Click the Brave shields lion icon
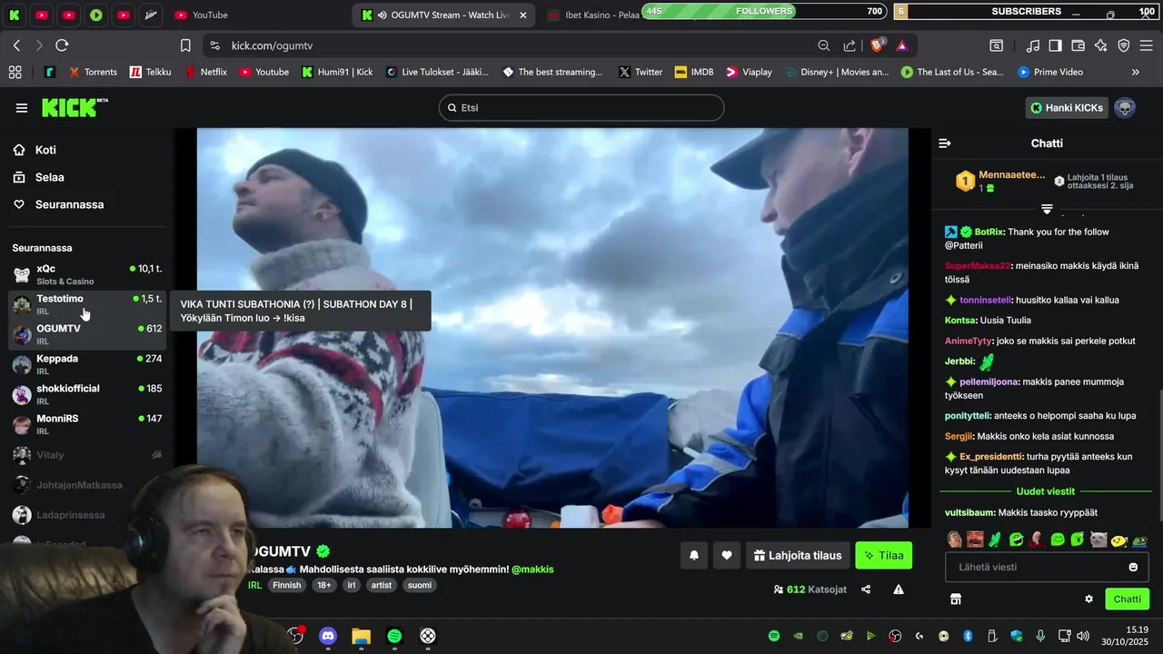Image resolution: width=1163 pixels, height=654 pixels. [878, 45]
